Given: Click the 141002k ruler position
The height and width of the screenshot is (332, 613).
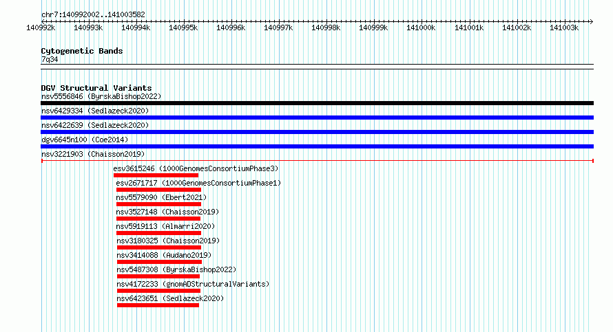Looking at the screenshot, I should coord(517,27).
